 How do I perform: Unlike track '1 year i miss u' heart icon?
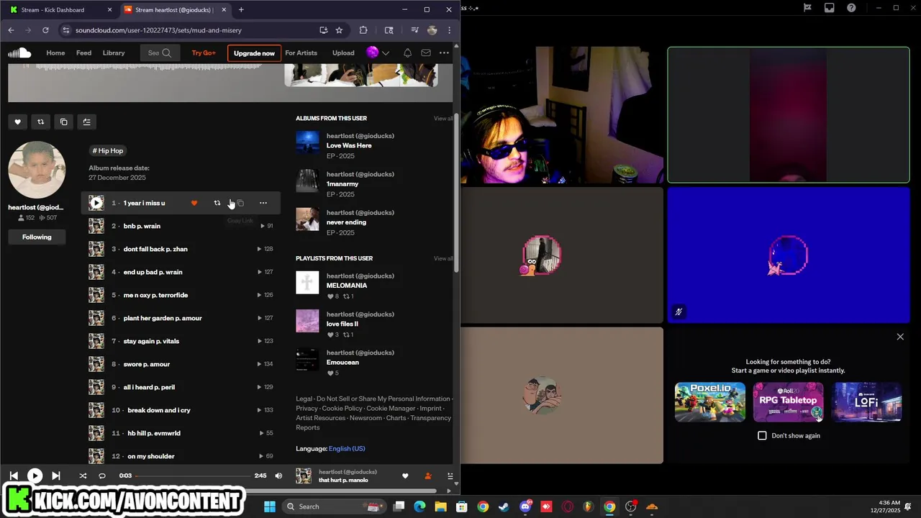tap(194, 203)
